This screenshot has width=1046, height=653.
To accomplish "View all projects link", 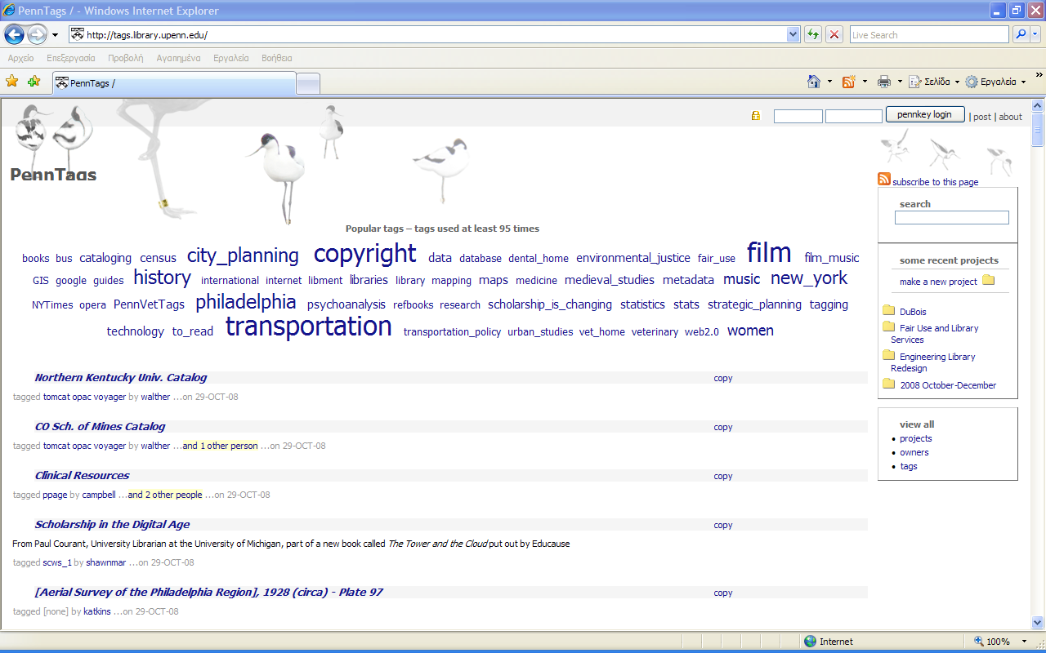I will (916, 438).
